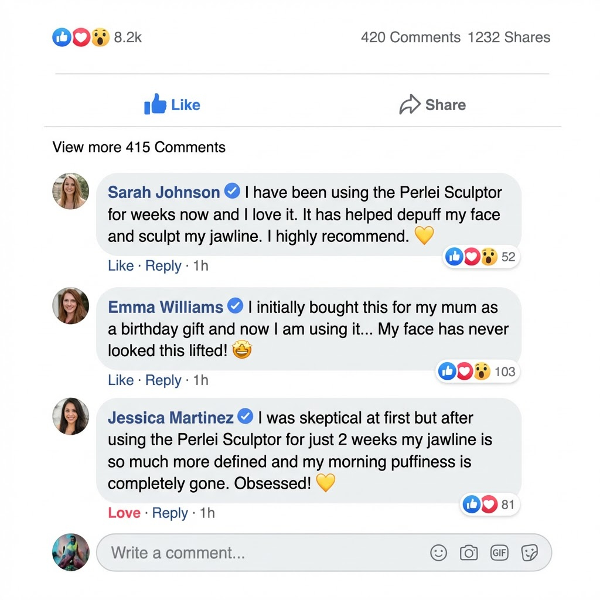Click the thumbs-up Like button on post

[x=172, y=105]
